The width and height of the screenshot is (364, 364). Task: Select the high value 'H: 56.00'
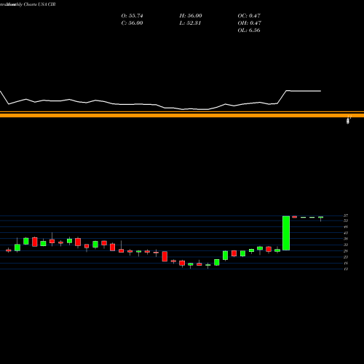coord(191,16)
